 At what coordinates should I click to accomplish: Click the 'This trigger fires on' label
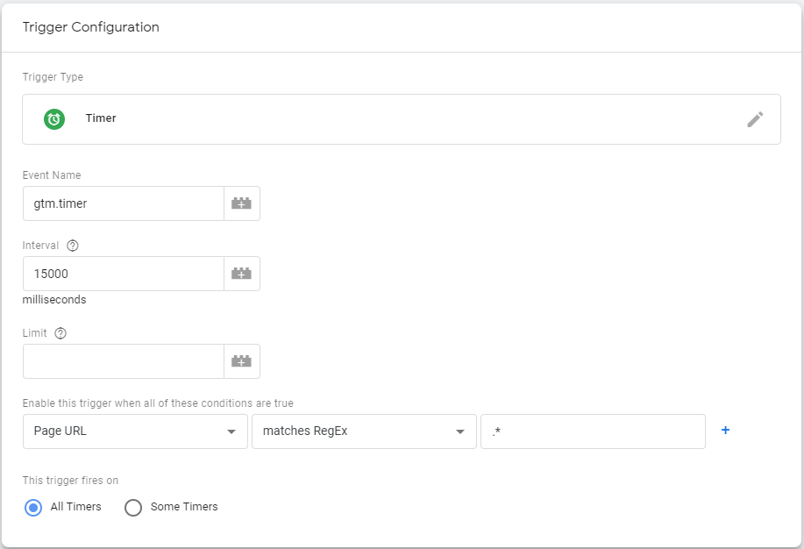[70, 481]
